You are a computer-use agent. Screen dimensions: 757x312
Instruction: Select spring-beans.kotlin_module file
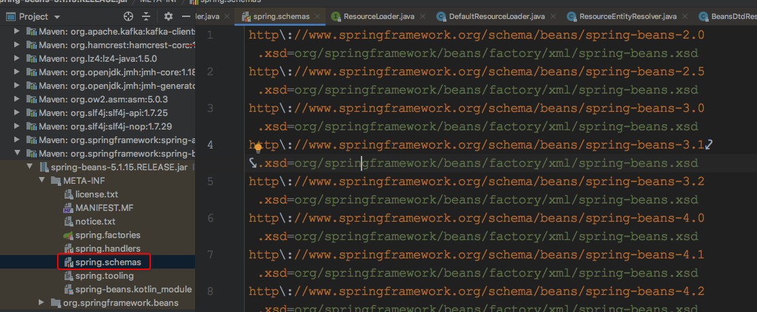[133, 290]
